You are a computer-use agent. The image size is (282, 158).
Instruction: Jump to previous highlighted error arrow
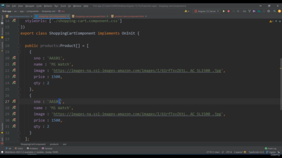click(276, 21)
